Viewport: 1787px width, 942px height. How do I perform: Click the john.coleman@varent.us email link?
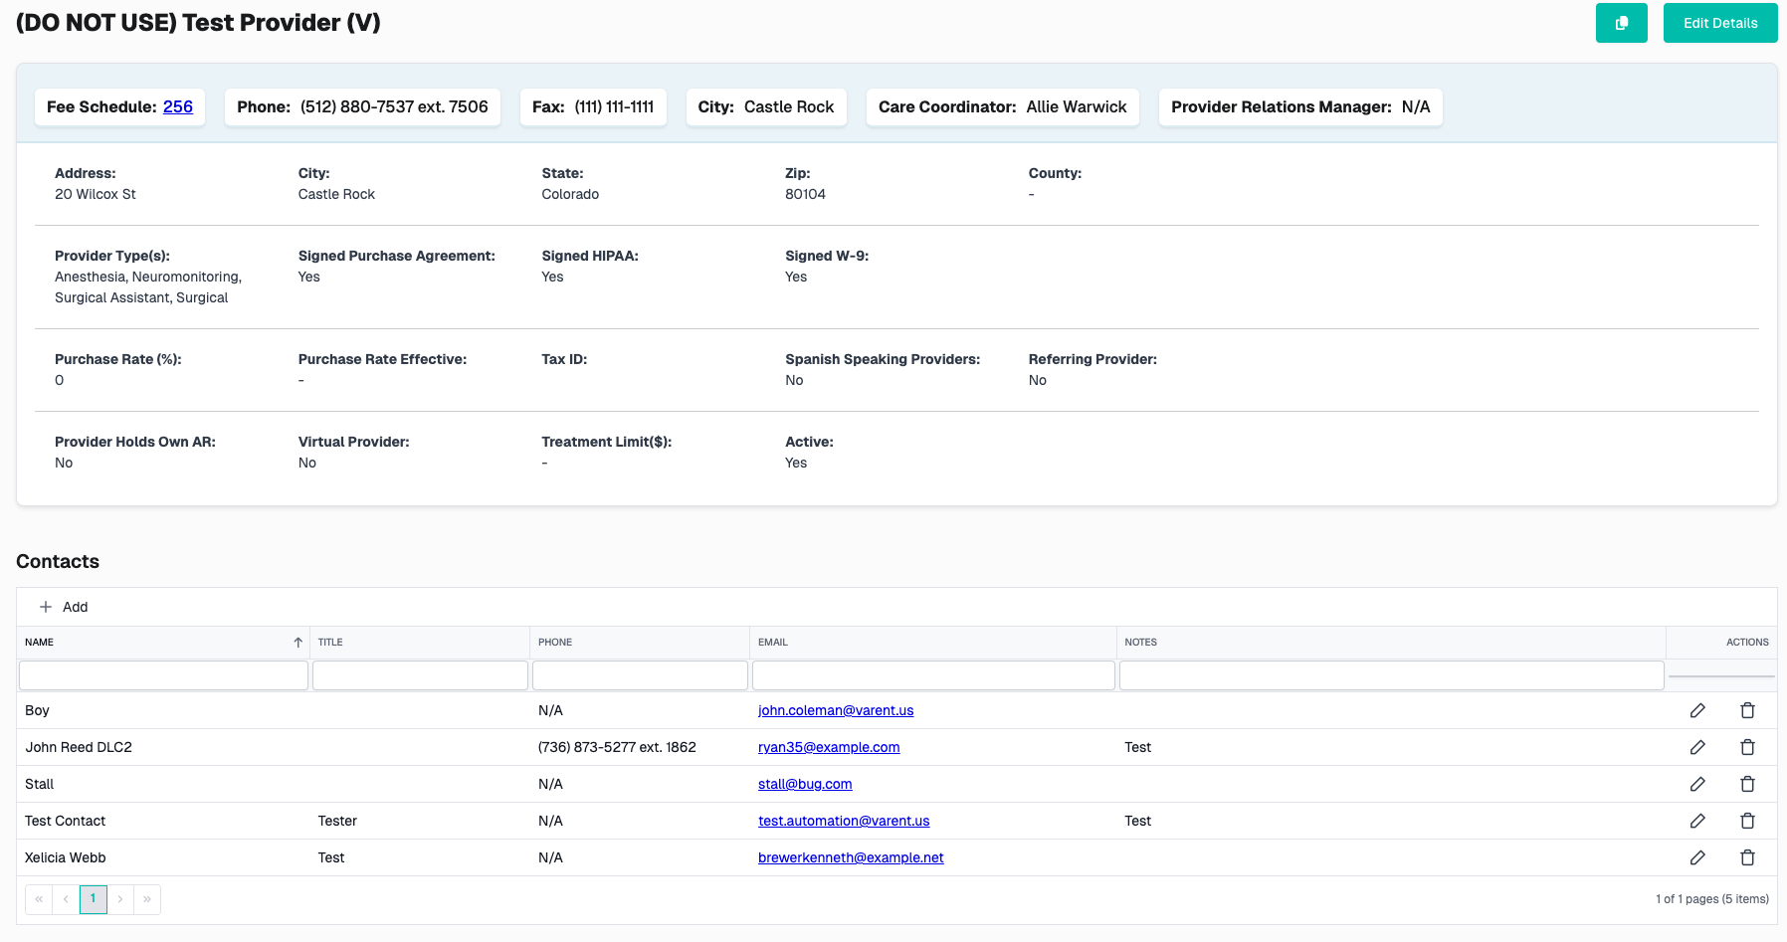(836, 710)
